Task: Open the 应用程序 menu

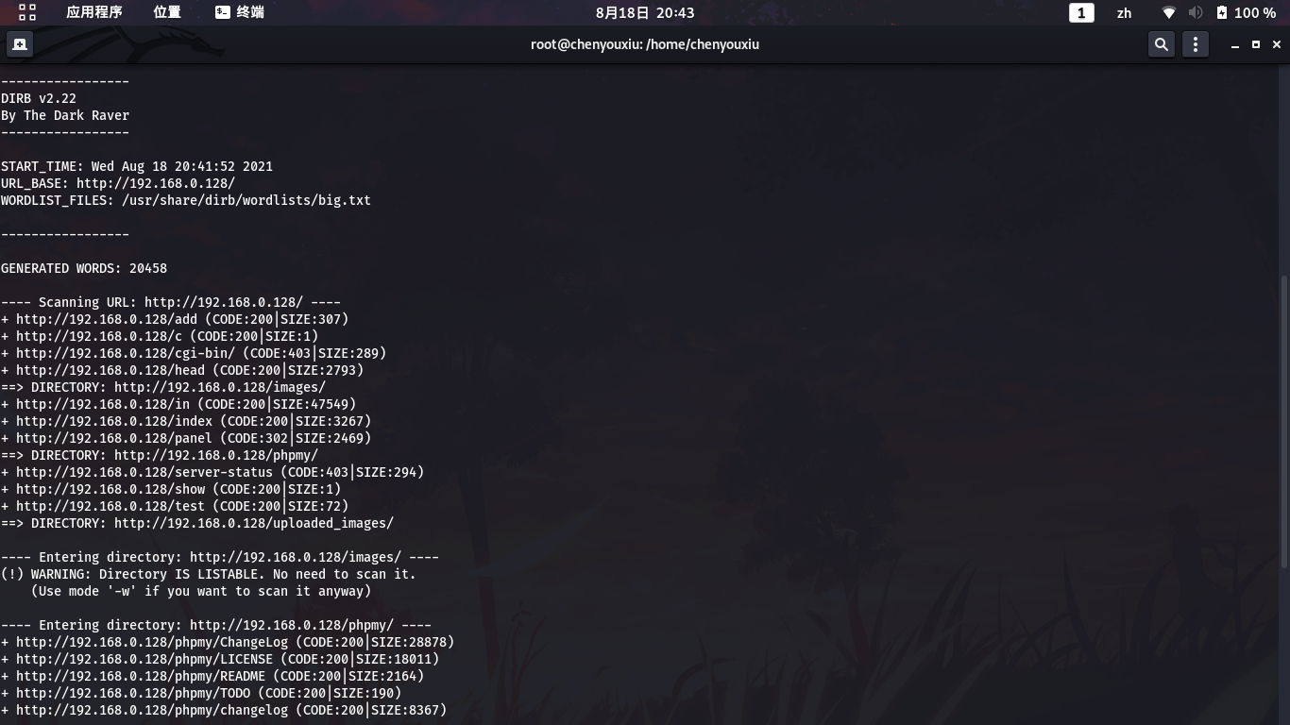Action: point(94,12)
